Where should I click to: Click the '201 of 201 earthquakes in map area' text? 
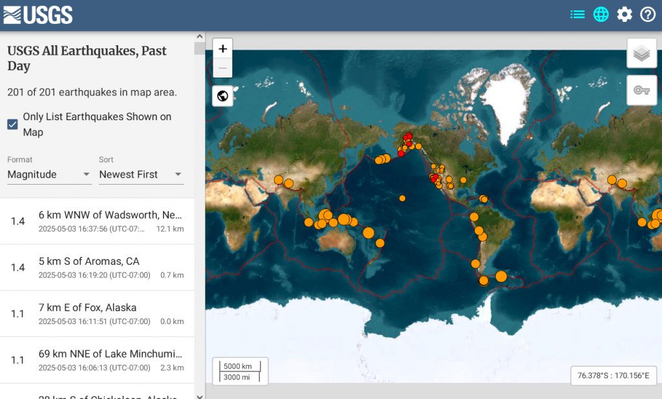tap(92, 92)
